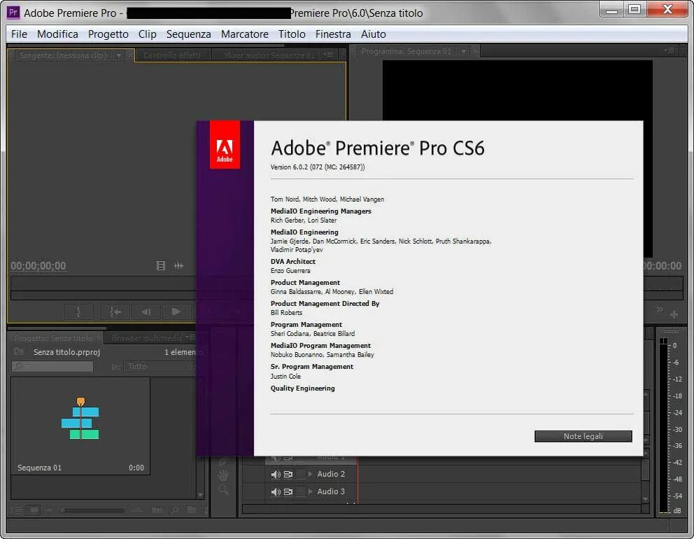Select the Hand tool
This screenshot has width=694, height=539.
[x=223, y=476]
